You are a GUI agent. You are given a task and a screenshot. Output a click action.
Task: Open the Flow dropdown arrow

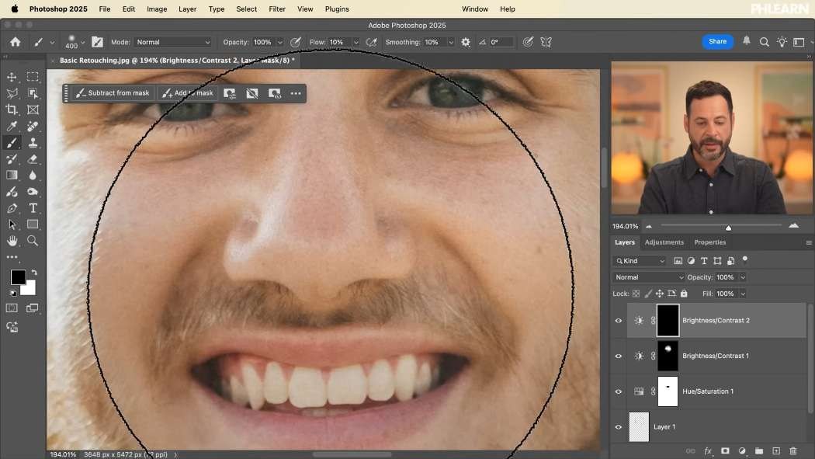[356, 42]
